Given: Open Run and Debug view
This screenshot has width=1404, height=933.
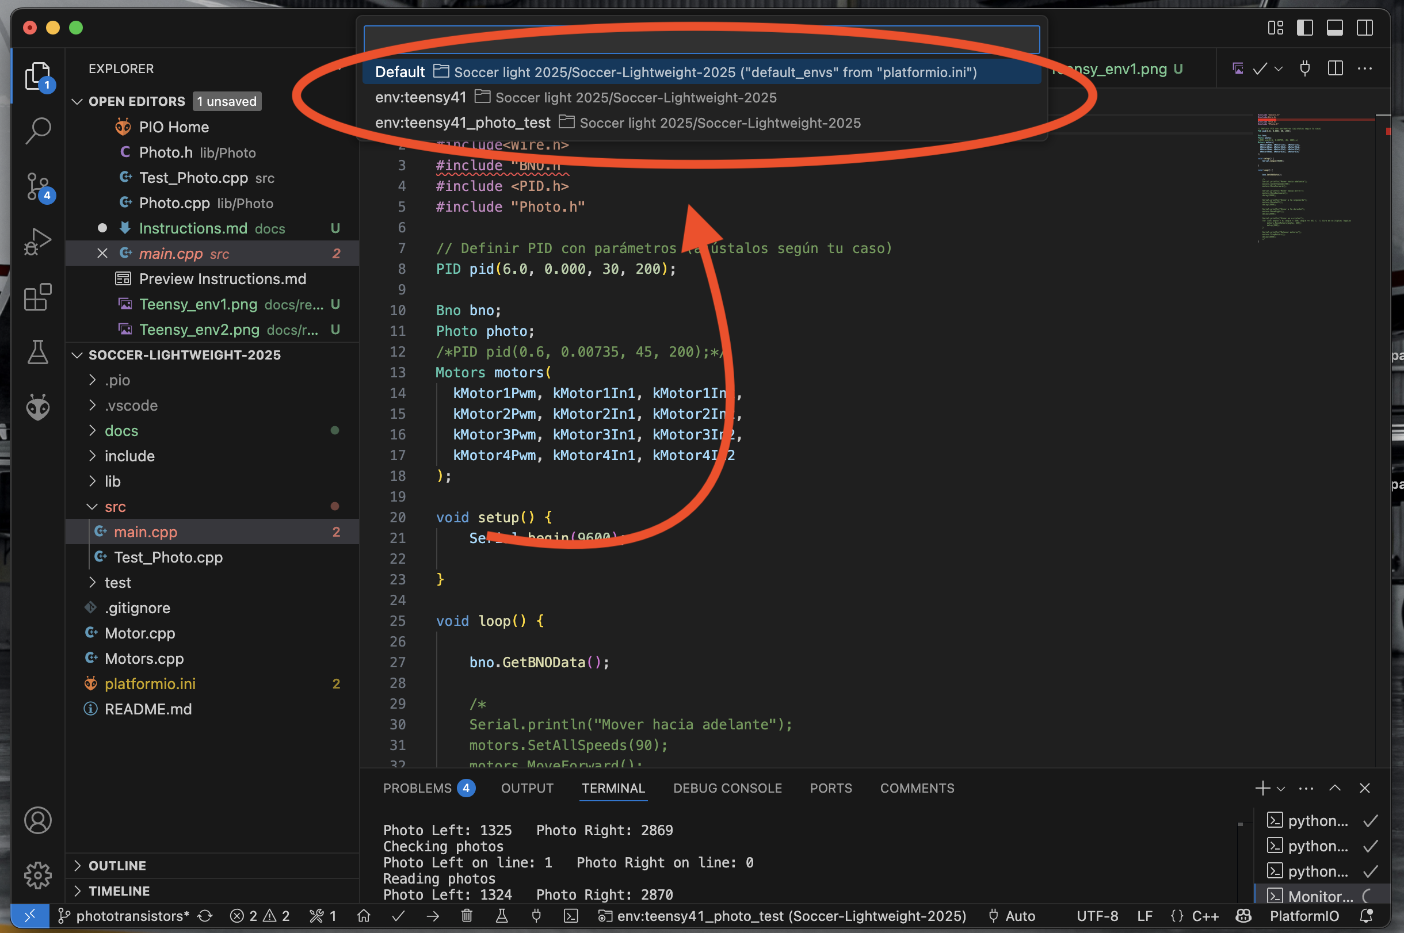Looking at the screenshot, I should click(x=38, y=242).
